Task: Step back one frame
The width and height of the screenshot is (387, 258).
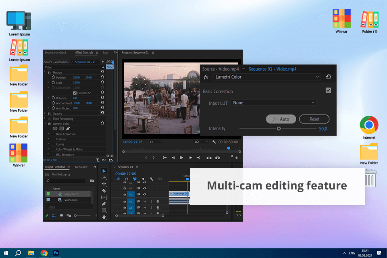Action: (173, 158)
